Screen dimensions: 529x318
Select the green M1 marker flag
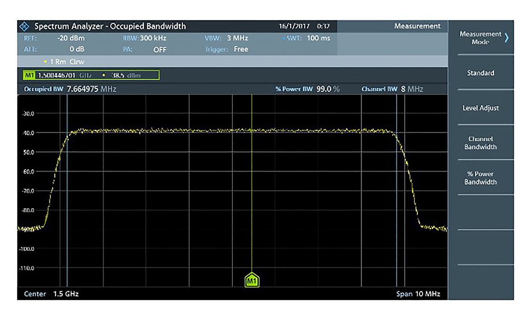pos(251,280)
